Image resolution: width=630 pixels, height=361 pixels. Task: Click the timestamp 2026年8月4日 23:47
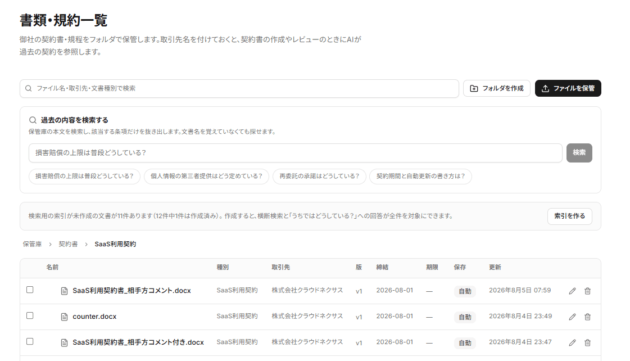(x=520, y=342)
